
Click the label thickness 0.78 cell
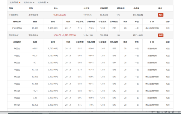coord(80,70)
